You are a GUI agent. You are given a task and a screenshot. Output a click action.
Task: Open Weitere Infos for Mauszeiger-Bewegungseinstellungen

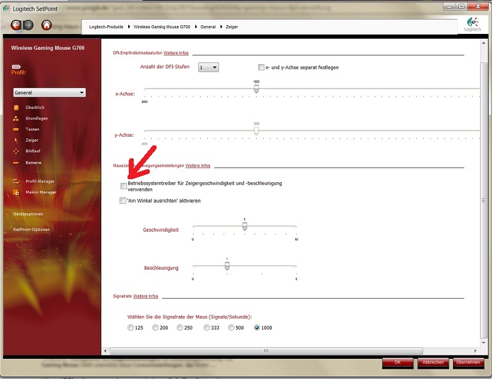pos(198,166)
